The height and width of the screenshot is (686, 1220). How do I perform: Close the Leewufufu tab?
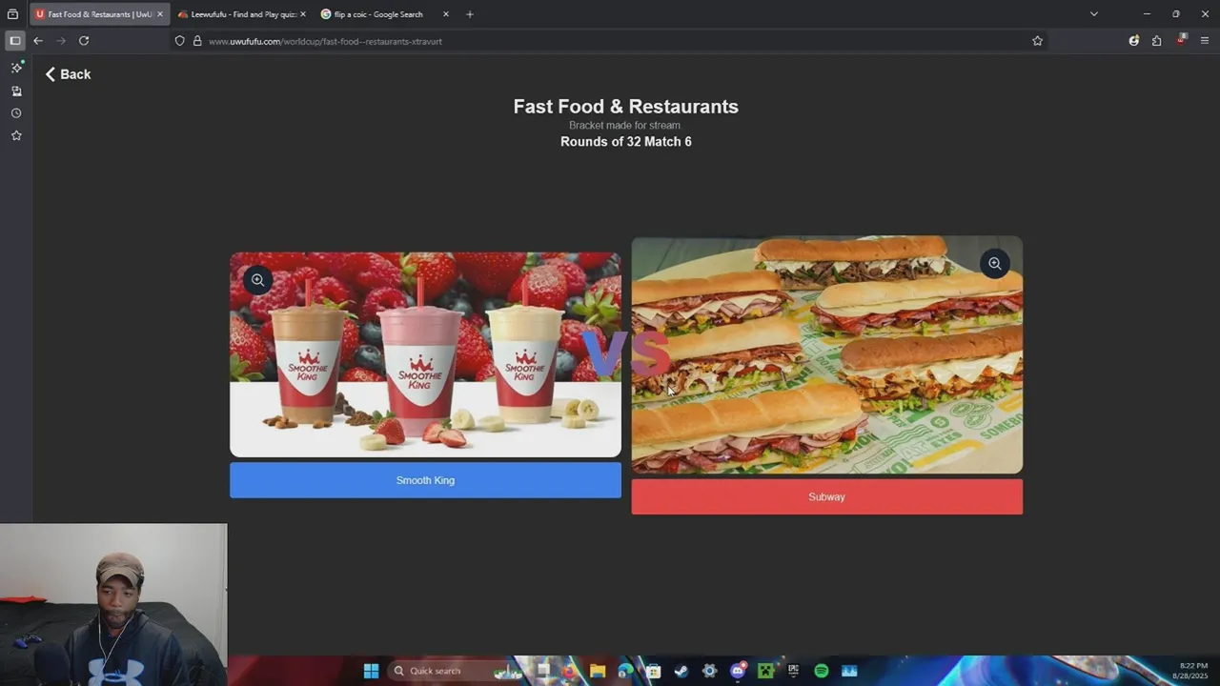[x=303, y=14]
